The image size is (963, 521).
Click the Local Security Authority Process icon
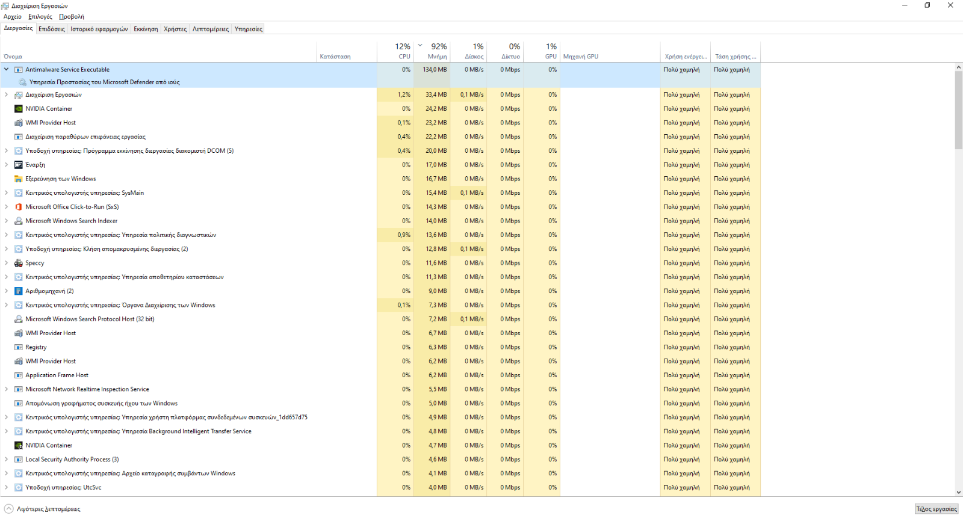tap(19, 460)
